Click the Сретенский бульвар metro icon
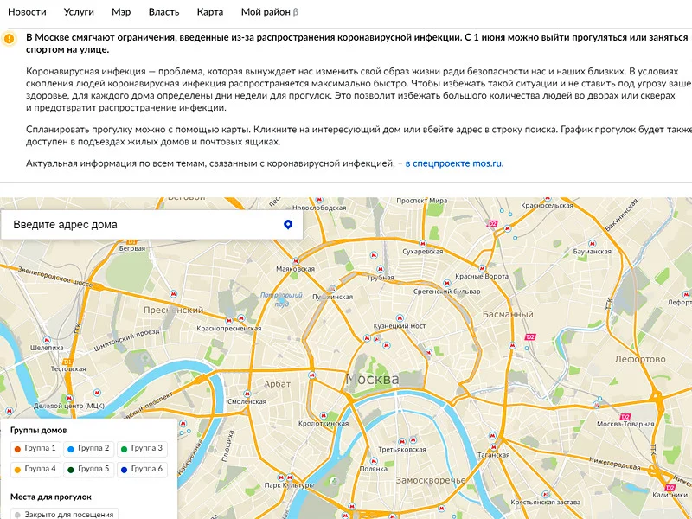Image resolution: width=692 pixels, height=519 pixels. click(x=447, y=283)
